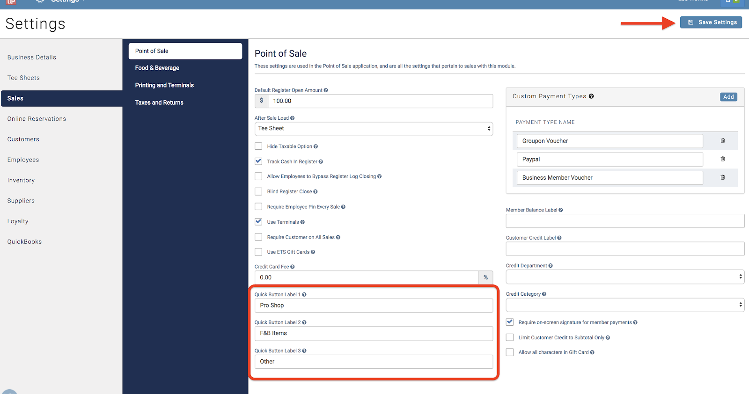This screenshot has width=749, height=394.
Task: Open Suppliers settings
Action: click(21, 201)
